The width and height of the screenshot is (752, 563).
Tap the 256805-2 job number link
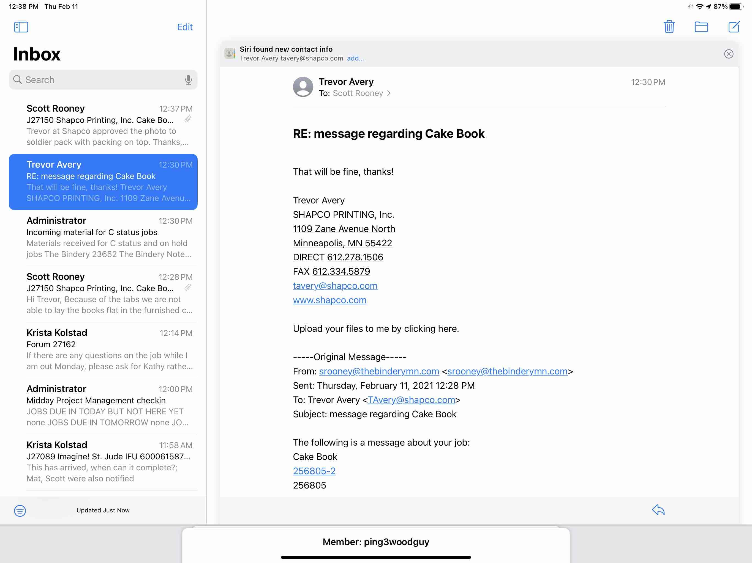click(314, 471)
